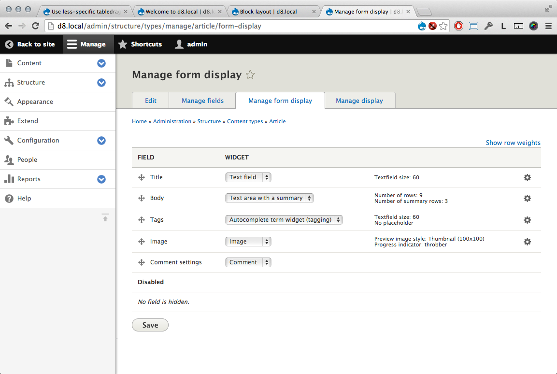Change the Tags autocomplete widget dropdown

click(x=284, y=219)
